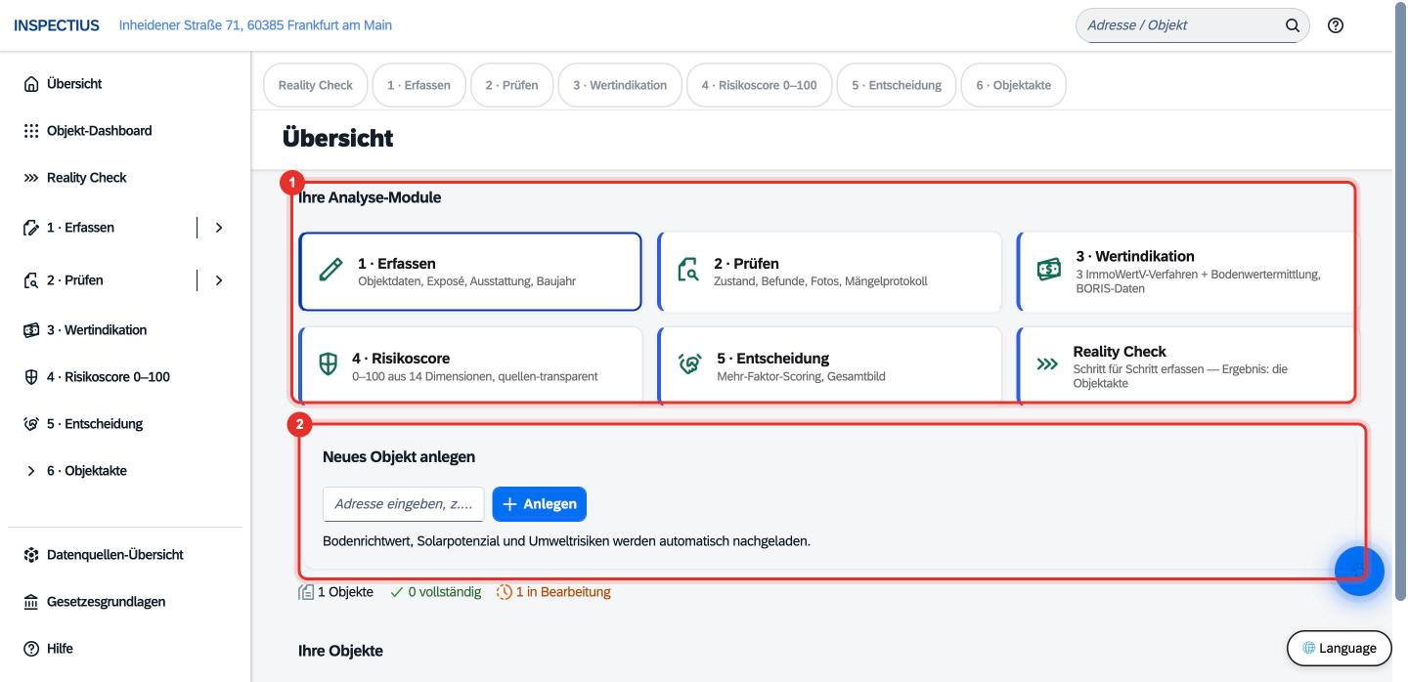1408x682 pixels.
Task: Open Gesetzesgrundlagen in the sidebar
Action: click(125, 602)
